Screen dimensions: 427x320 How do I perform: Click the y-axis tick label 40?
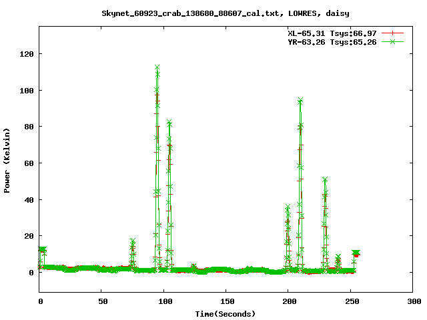coord(29,200)
